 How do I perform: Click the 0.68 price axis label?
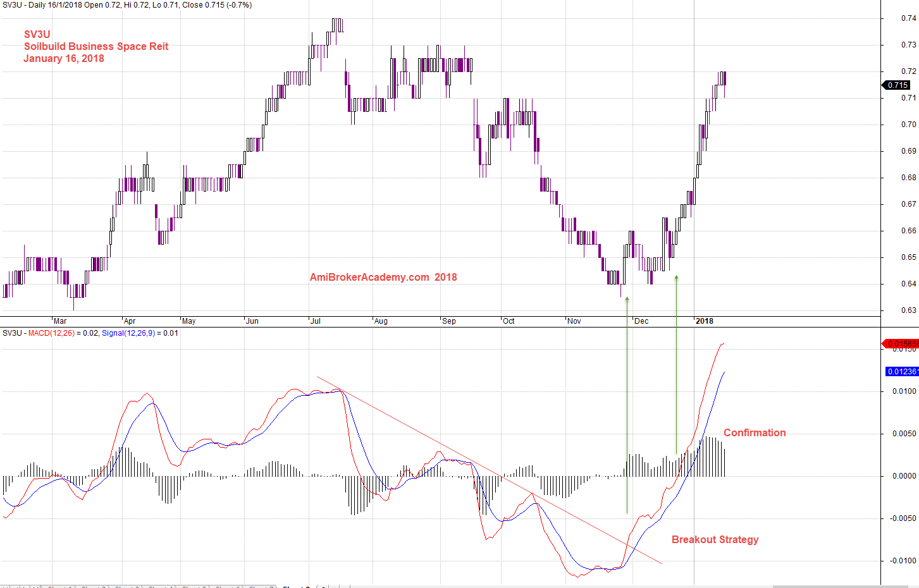point(908,178)
